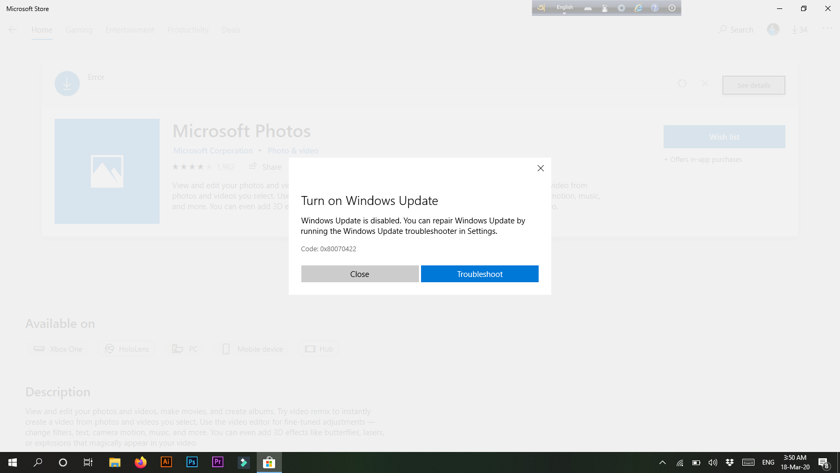Open taskbar search magnifier
This screenshot has width=840, height=473.
tap(38, 462)
